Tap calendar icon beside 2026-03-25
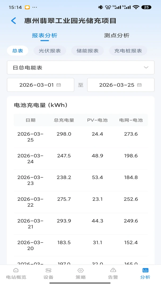The height and width of the screenshot is (286, 161). click(x=139, y=85)
